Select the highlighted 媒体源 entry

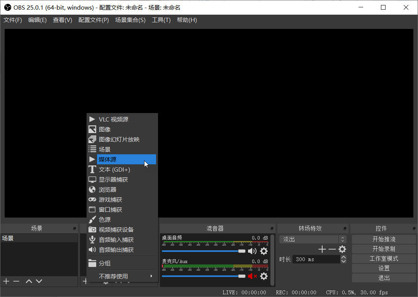click(x=122, y=159)
